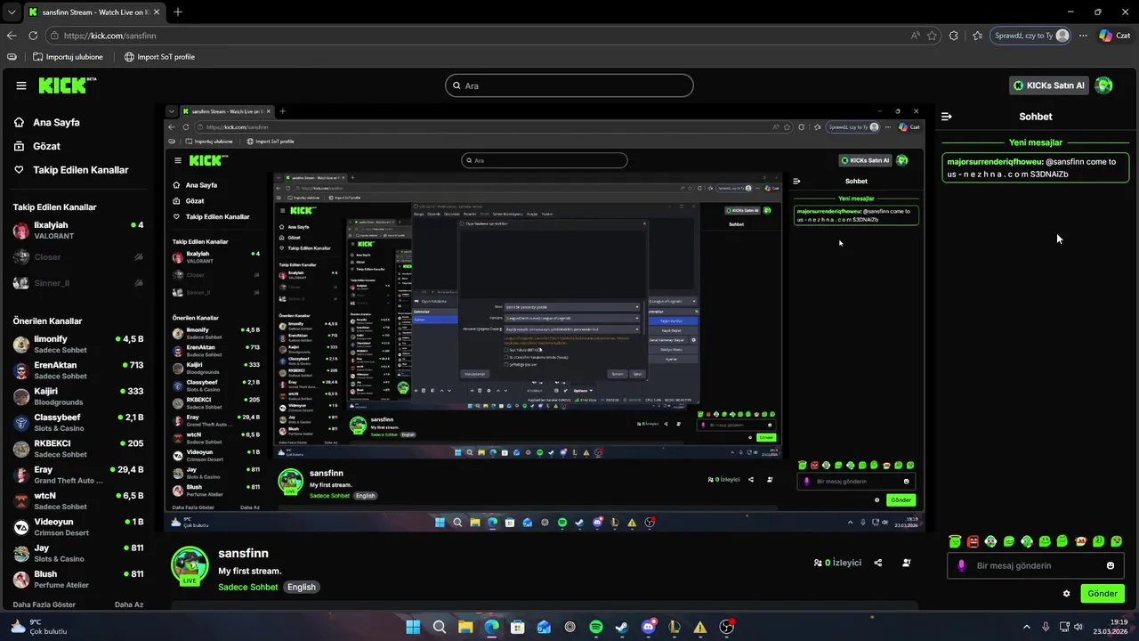Click the Ara search field
The width and height of the screenshot is (1139, 641).
(x=569, y=85)
